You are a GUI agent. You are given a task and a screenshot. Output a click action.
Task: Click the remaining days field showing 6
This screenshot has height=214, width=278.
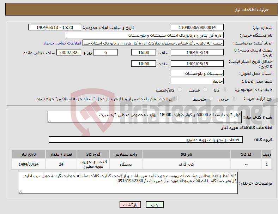tap(105, 52)
